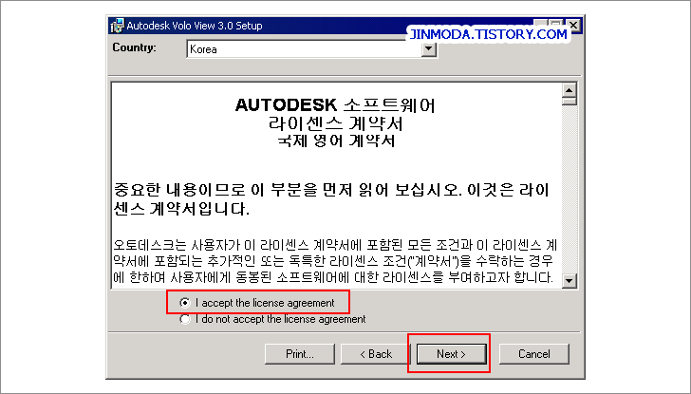Click the Korea country combo box field
This screenshot has height=394, width=691.
pyautogui.click(x=311, y=49)
